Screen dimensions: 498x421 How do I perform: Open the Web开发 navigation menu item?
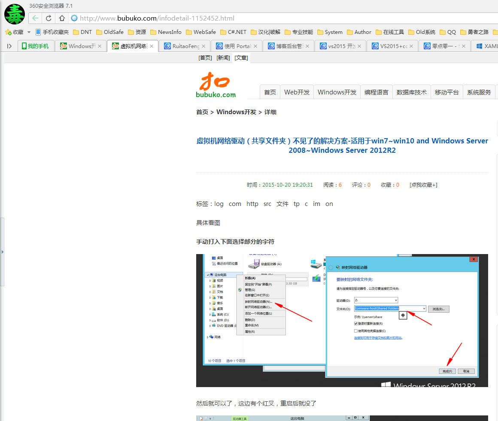(297, 92)
